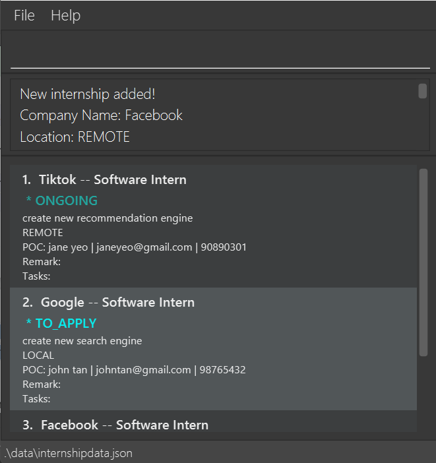
Task: Open the Help menu
Action: 65,15
